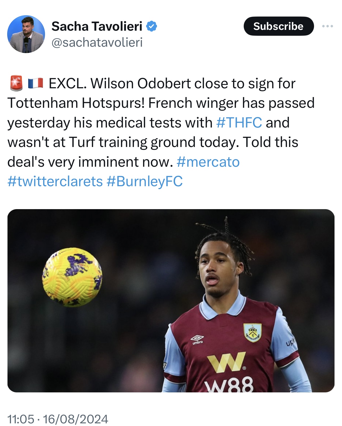
Task: Click the 16/08/2024 post date
Action: point(76,419)
